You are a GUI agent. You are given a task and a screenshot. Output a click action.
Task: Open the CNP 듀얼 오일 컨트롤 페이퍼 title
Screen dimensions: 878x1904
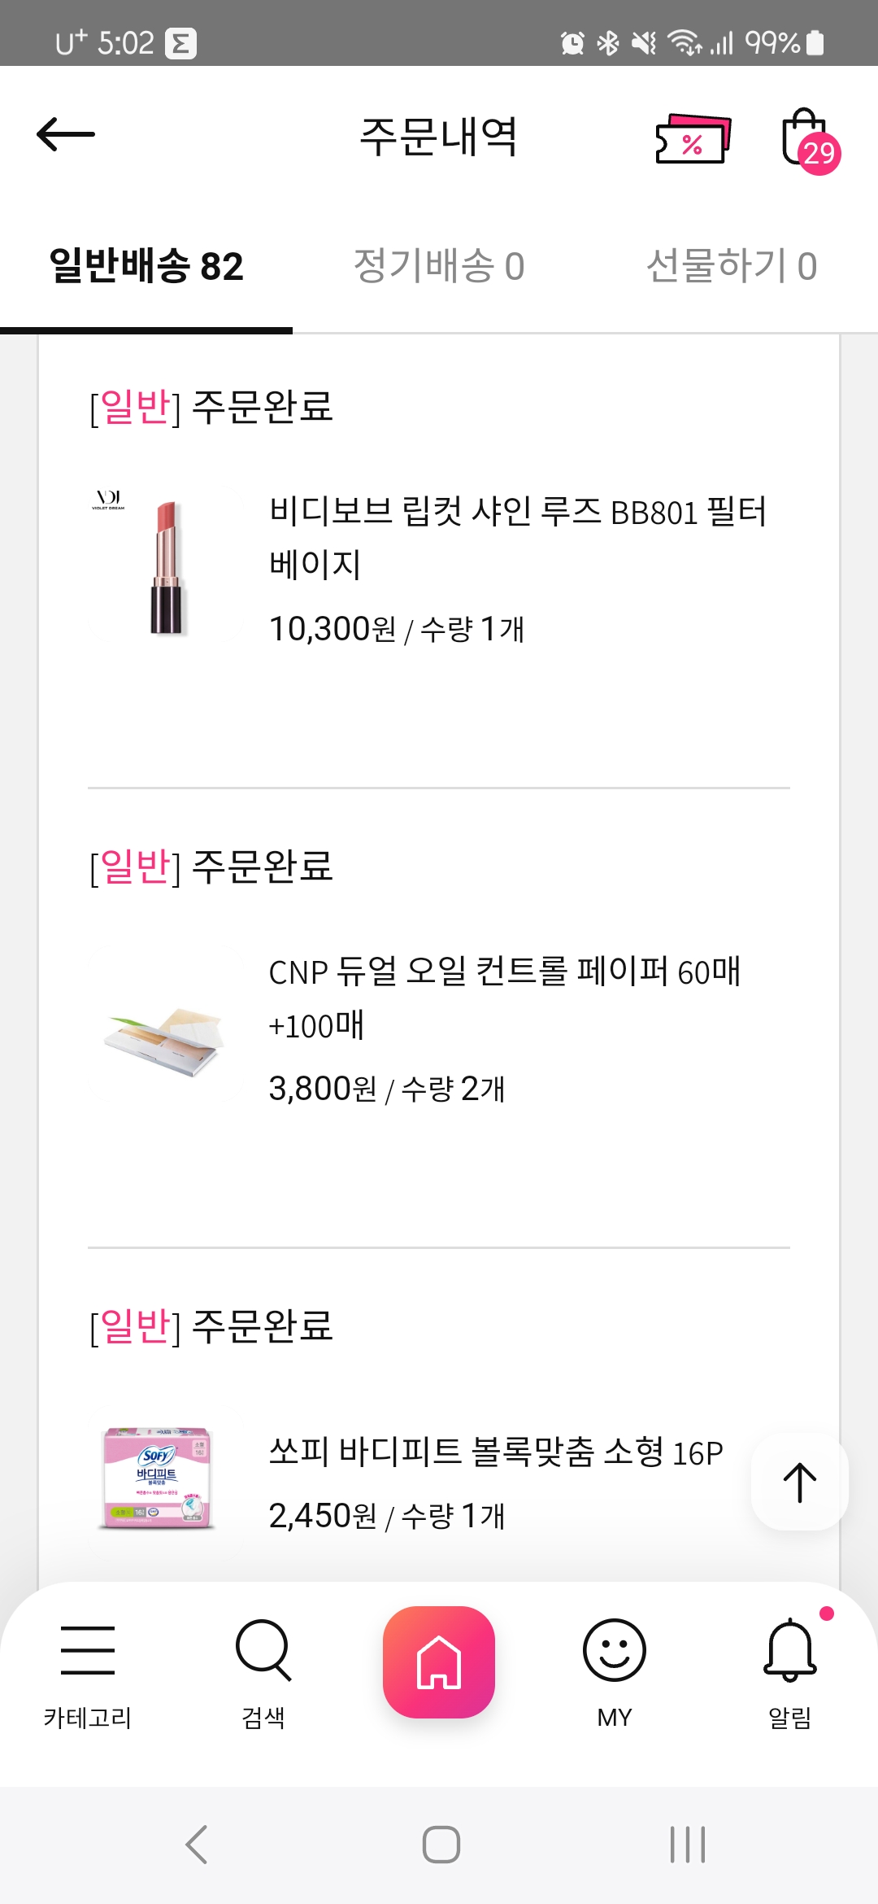tap(504, 998)
